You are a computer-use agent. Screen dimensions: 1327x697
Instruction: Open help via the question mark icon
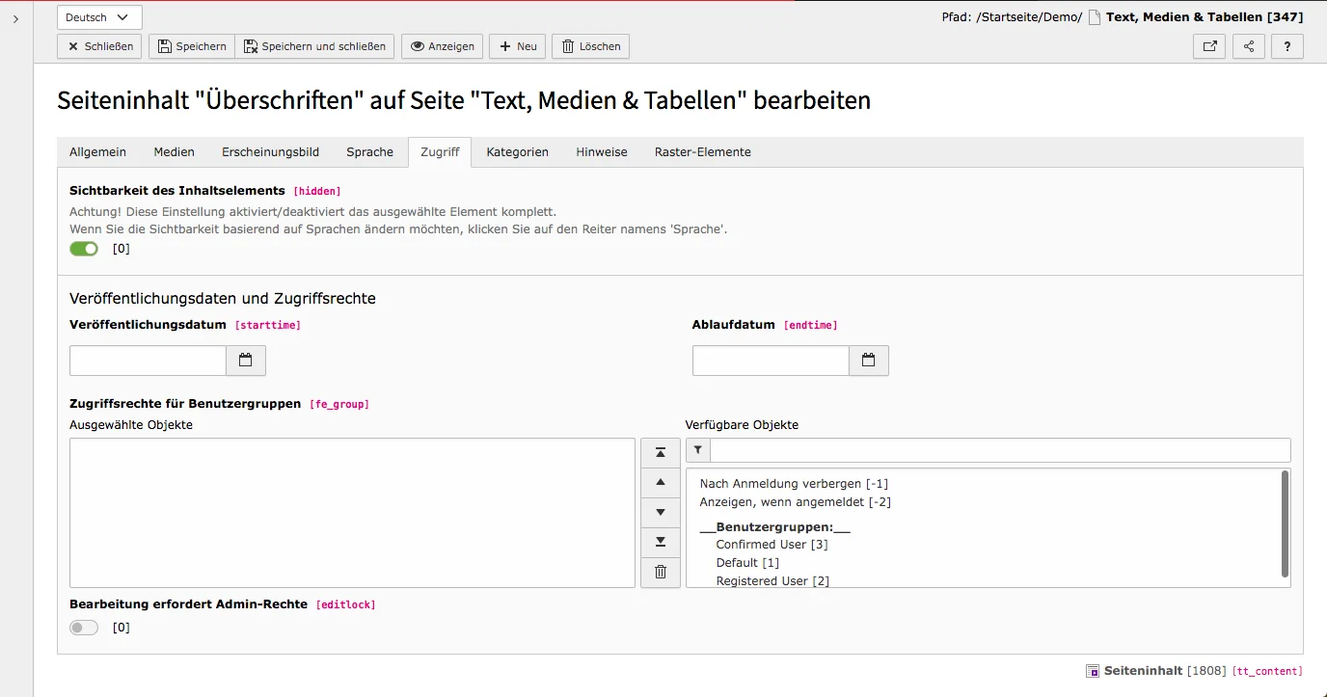pos(1286,45)
